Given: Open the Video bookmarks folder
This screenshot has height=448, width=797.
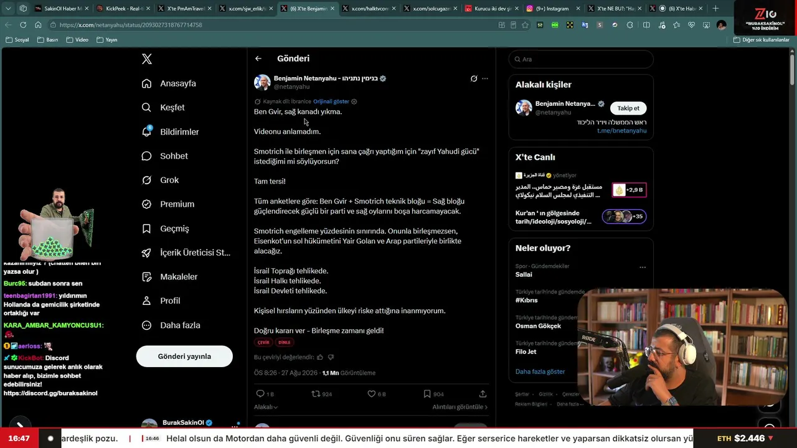Looking at the screenshot, I should click(x=77, y=40).
